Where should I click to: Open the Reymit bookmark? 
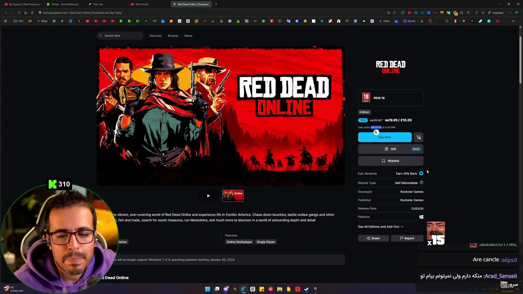(409, 21)
